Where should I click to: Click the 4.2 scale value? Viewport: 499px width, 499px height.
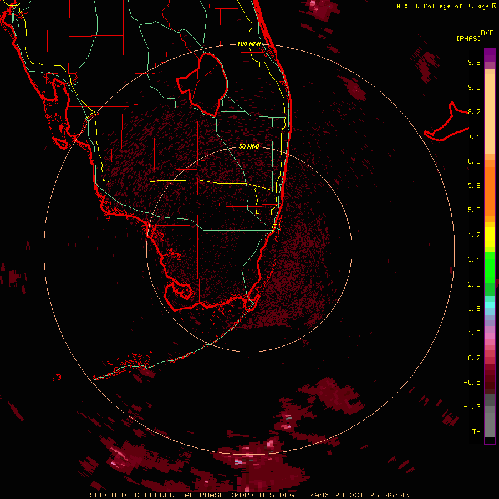(x=474, y=235)
